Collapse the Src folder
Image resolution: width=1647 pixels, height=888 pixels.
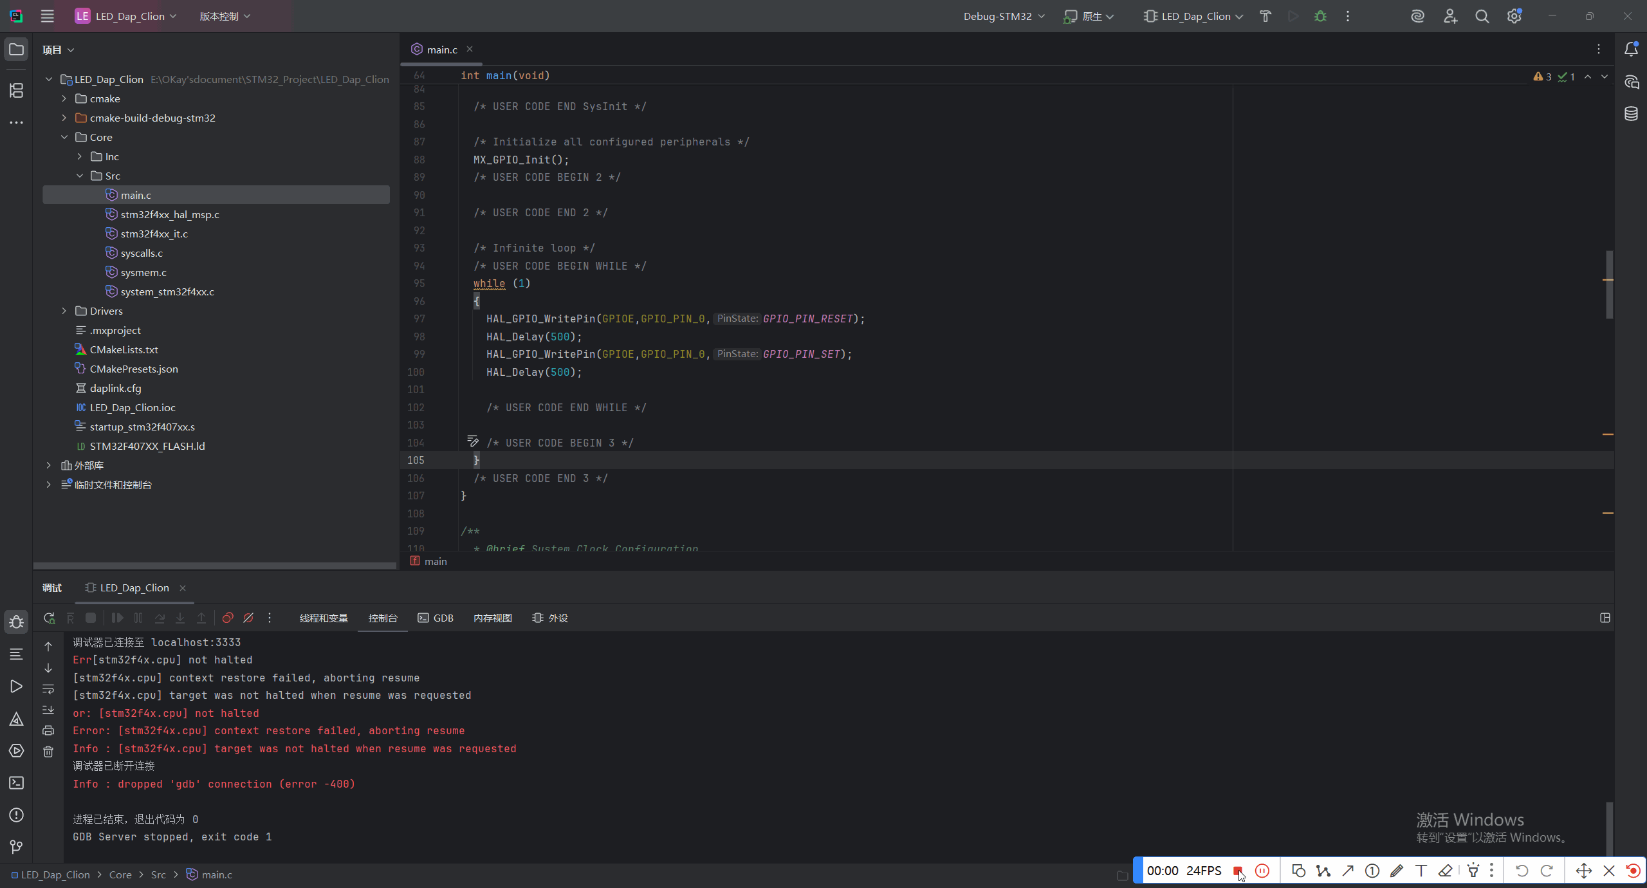coord(79,176)
